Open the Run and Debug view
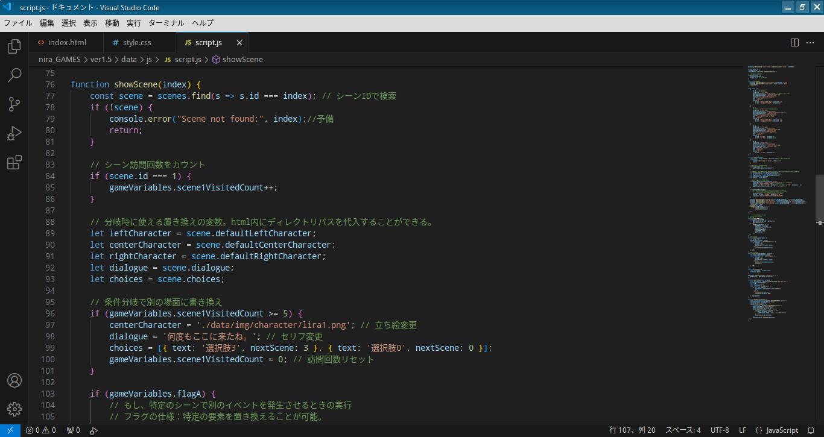 tap(14, 133)
